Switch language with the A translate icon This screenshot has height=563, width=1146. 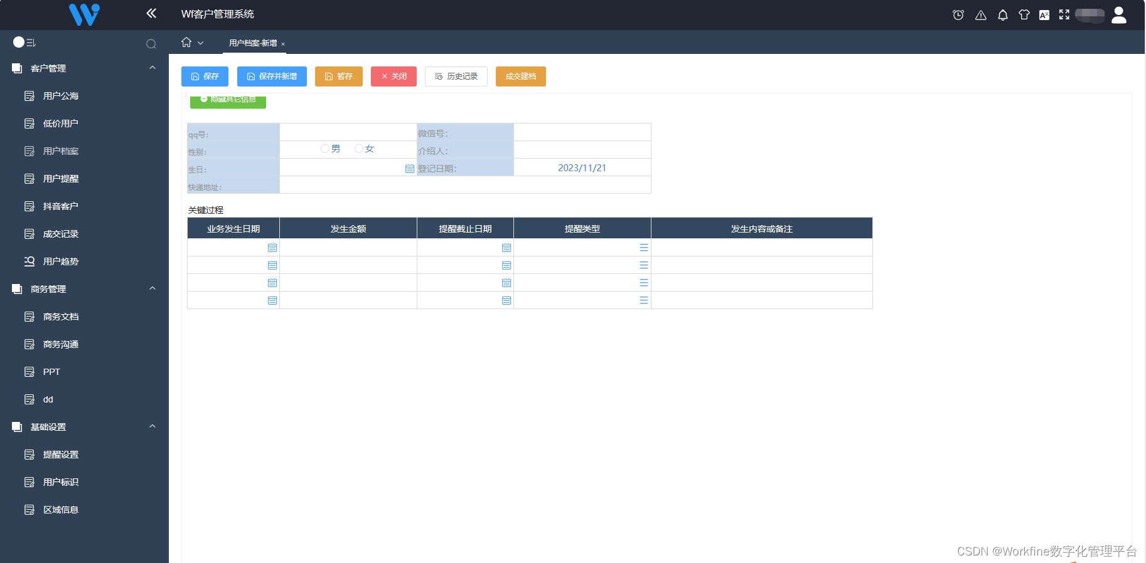(x=1044, y=15)
